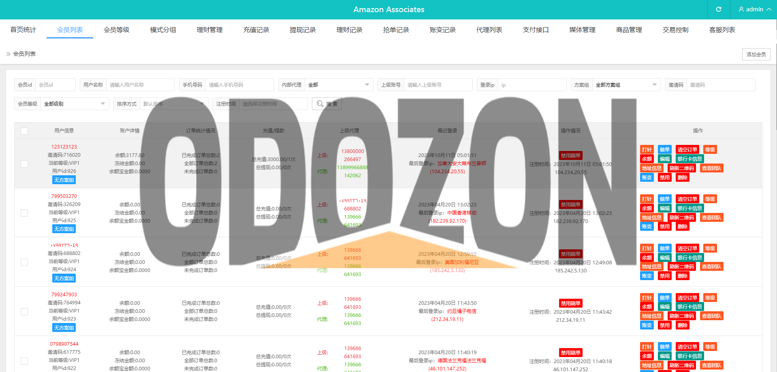Open the 会员等级 tab

click(x=116, y=30)
